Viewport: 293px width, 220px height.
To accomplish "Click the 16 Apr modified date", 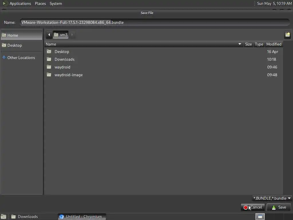I will 272,52.
